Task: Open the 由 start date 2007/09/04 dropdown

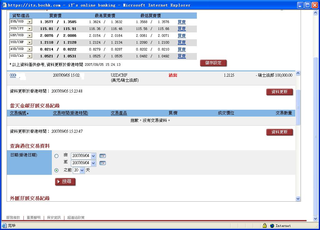Action: [x=93, y=156]
